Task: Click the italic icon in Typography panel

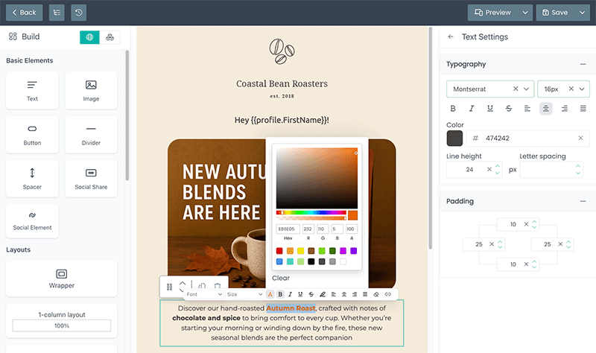Action: tap(471, 109)
